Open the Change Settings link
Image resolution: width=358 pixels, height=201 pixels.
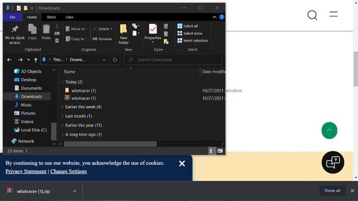[x=68, y=171]
